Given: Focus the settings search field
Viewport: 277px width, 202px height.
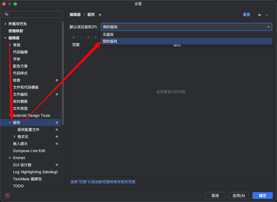Looking at the screenshot, I should pos(35,14).
